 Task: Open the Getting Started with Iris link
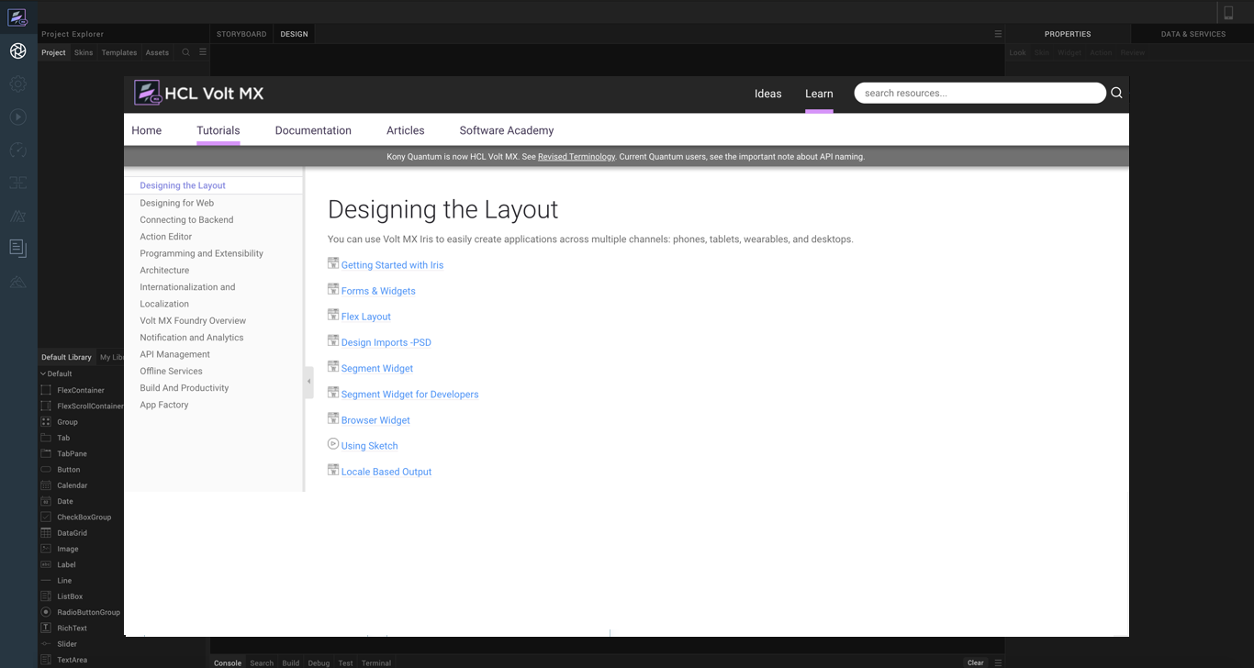[x=392, y=265]
